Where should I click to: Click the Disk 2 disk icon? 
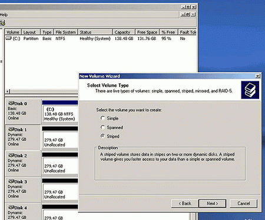pyautogui.click(x=11, y=155)
